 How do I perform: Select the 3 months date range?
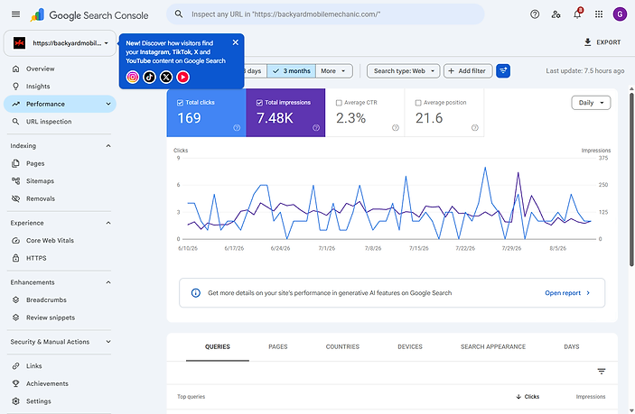tap(292, 71)
